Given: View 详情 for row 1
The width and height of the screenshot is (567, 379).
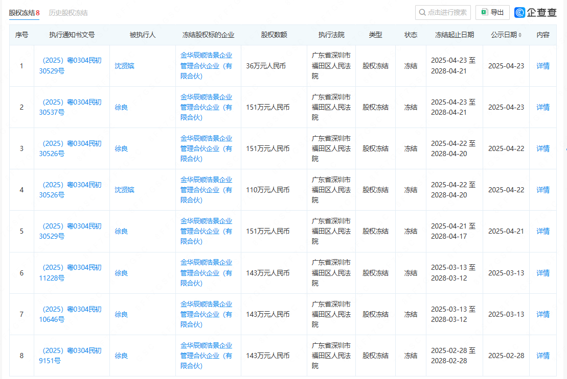Looking at the screenshot, I should pyautogui.click(x=543, y=66).
